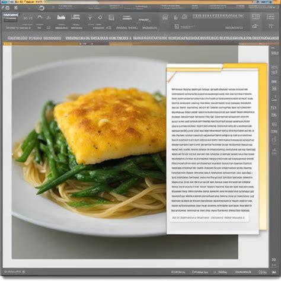Click the food photo on the canvas
281x281 pixels.
(x=89, y=152)
